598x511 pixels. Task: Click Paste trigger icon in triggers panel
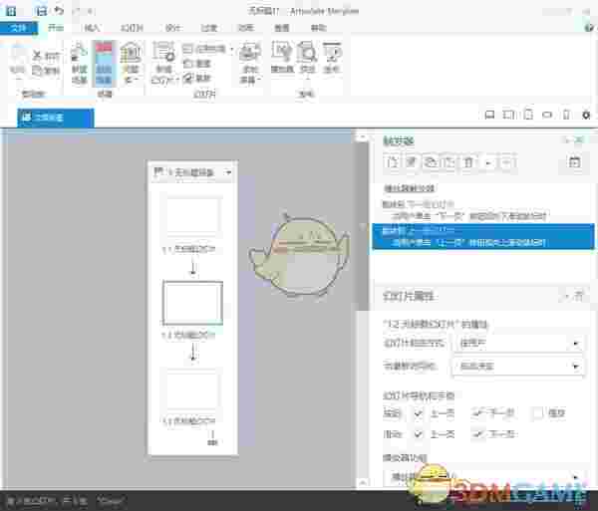(449, 162)
